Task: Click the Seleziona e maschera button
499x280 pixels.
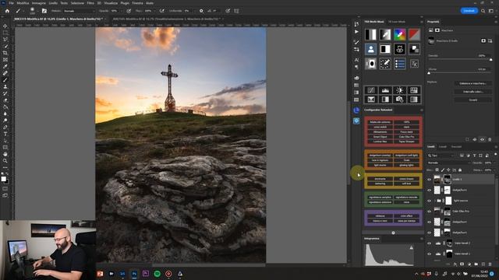Action: point(473,83)
